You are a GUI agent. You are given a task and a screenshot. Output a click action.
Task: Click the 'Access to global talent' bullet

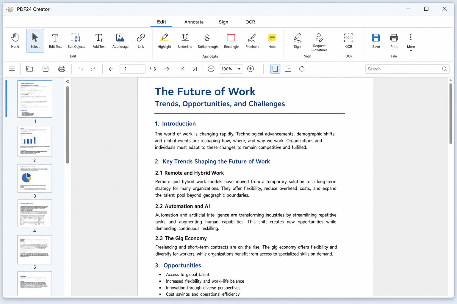pos(187,275)
